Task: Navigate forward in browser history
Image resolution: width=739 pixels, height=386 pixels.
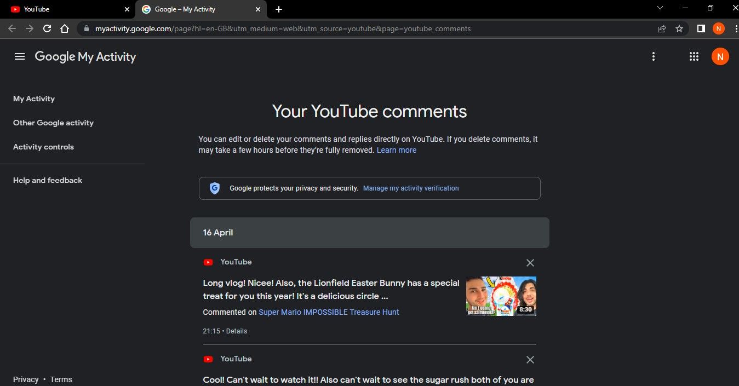Action: (x=30, y=28)
